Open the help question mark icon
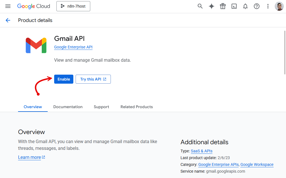 coord(257,6)
